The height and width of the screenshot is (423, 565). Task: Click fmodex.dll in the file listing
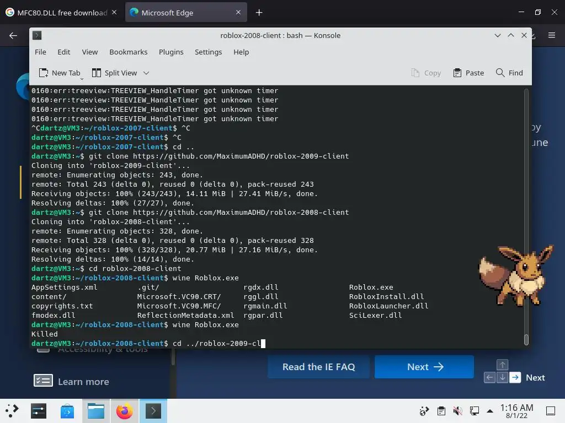[54, 316]
